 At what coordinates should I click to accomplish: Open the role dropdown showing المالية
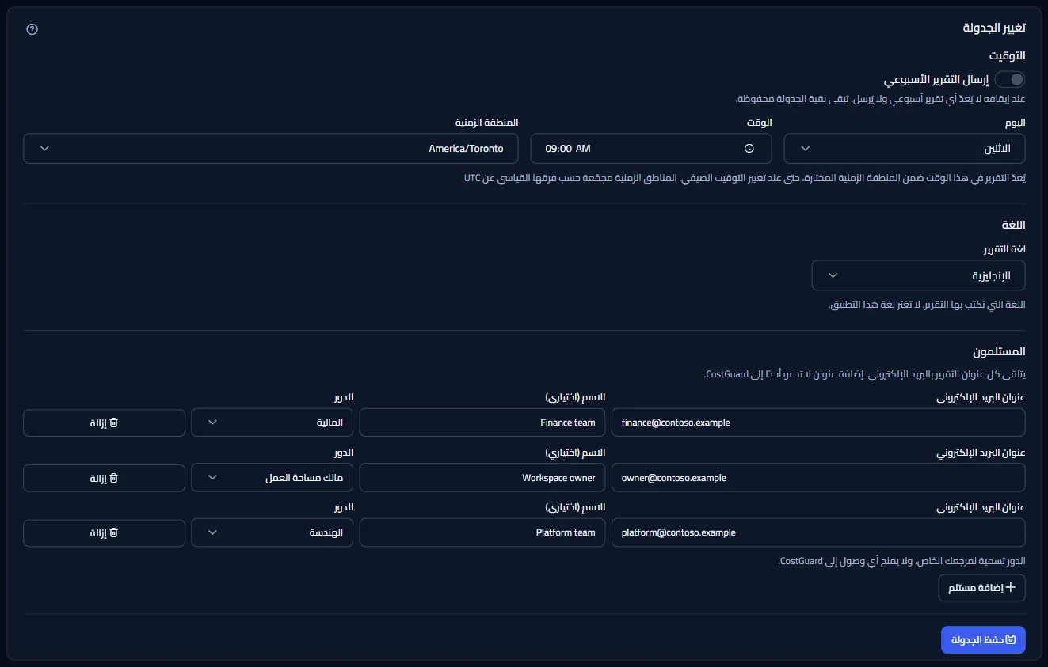[x=272, y=423]
